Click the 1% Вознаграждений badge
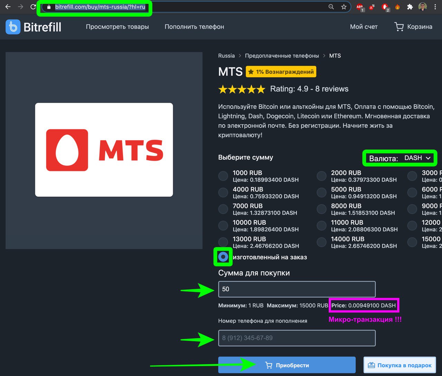Image resolution: width=442 pixels, height=376 pixels. (281, 72)
